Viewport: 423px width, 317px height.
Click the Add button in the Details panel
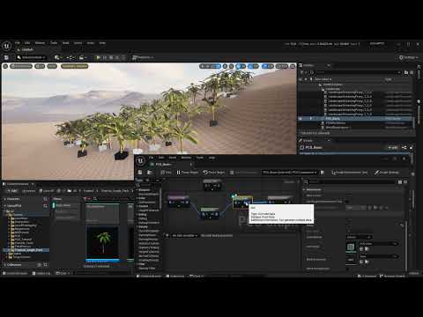click(x=393, y=148)
